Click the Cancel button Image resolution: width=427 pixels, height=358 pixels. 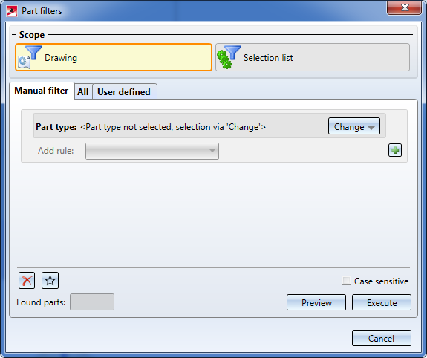[x=382, y=338]
